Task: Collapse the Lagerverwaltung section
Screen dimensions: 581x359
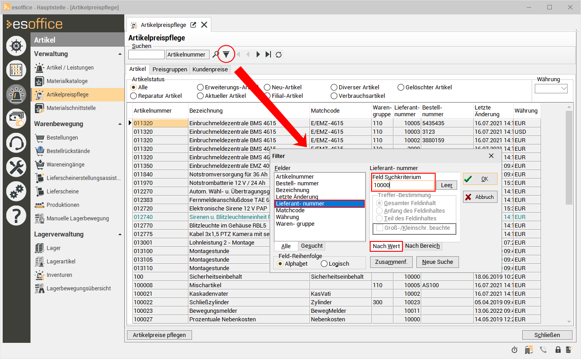Action: [x=120, y=235]
